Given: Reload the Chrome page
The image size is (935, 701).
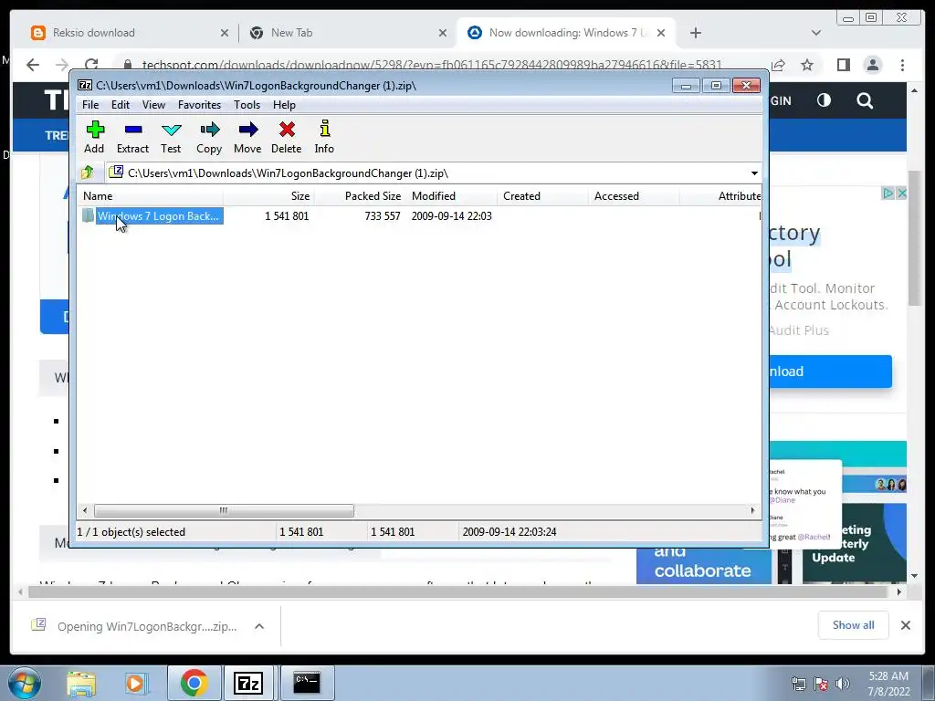Looking at the screenshot, I should point(91,65).
